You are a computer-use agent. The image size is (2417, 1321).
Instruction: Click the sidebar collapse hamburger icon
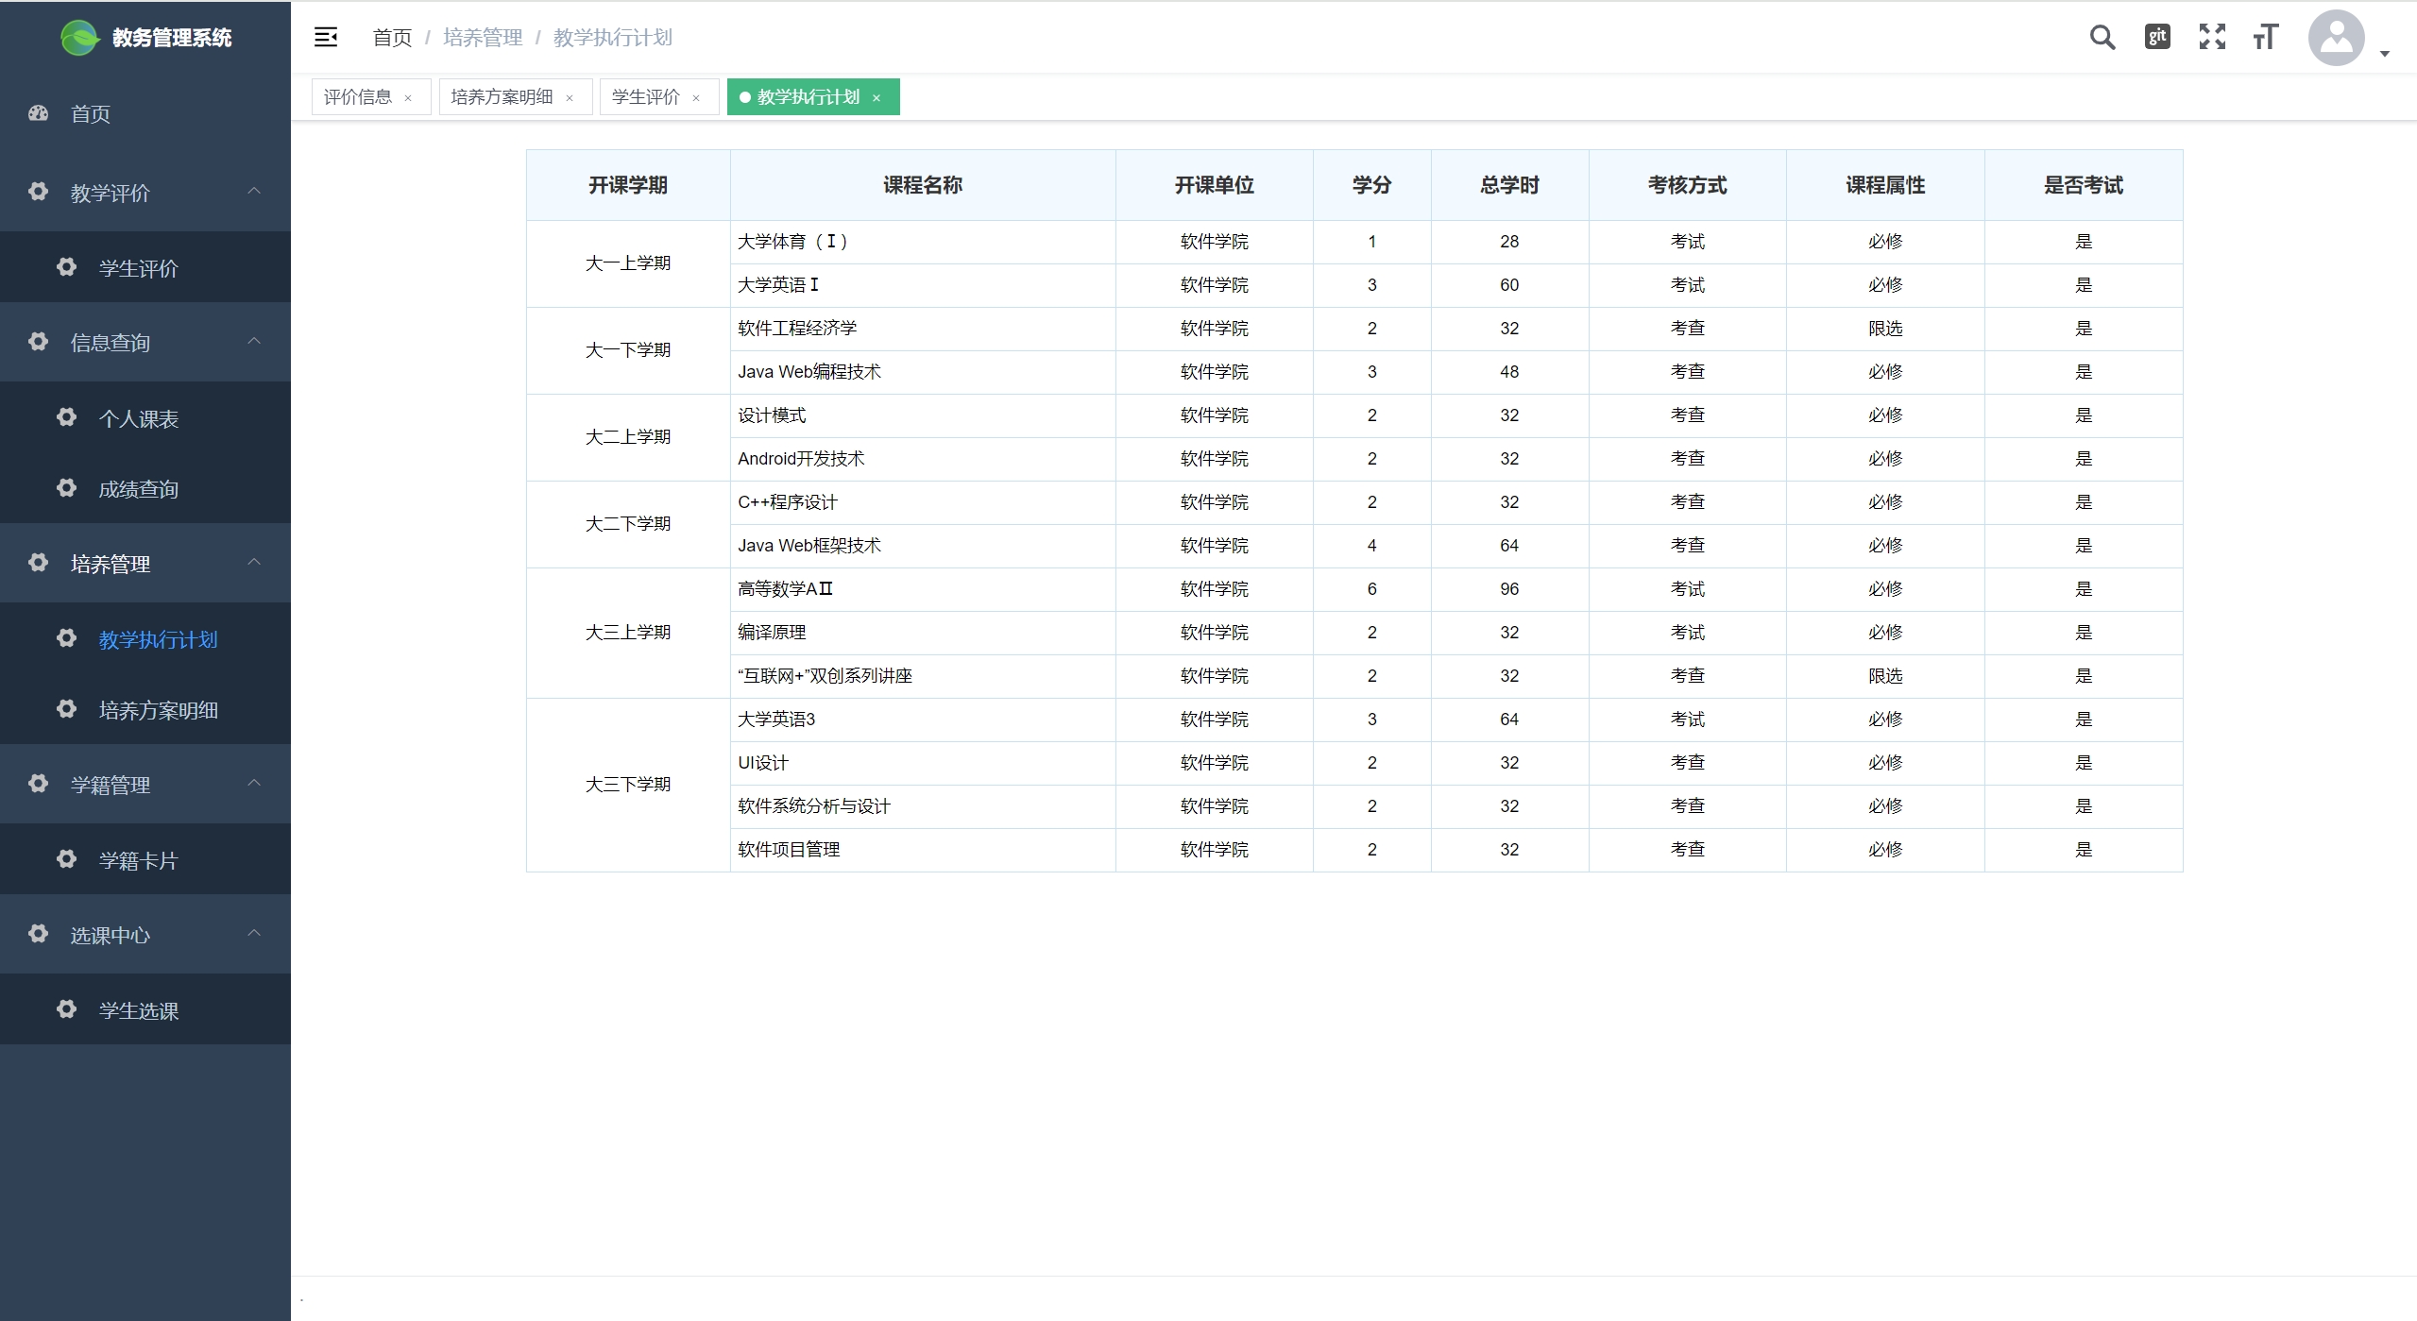[326, 37]
